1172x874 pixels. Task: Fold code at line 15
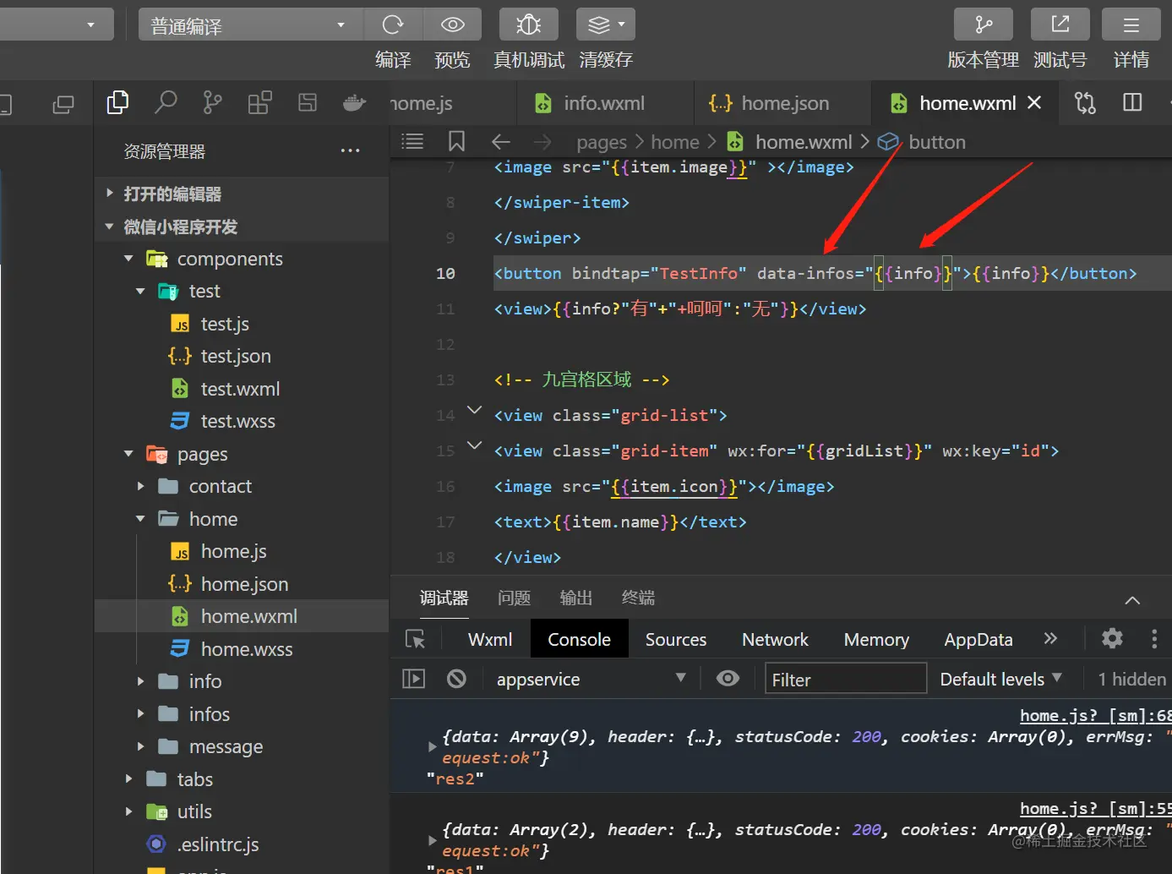click(475, 445)
